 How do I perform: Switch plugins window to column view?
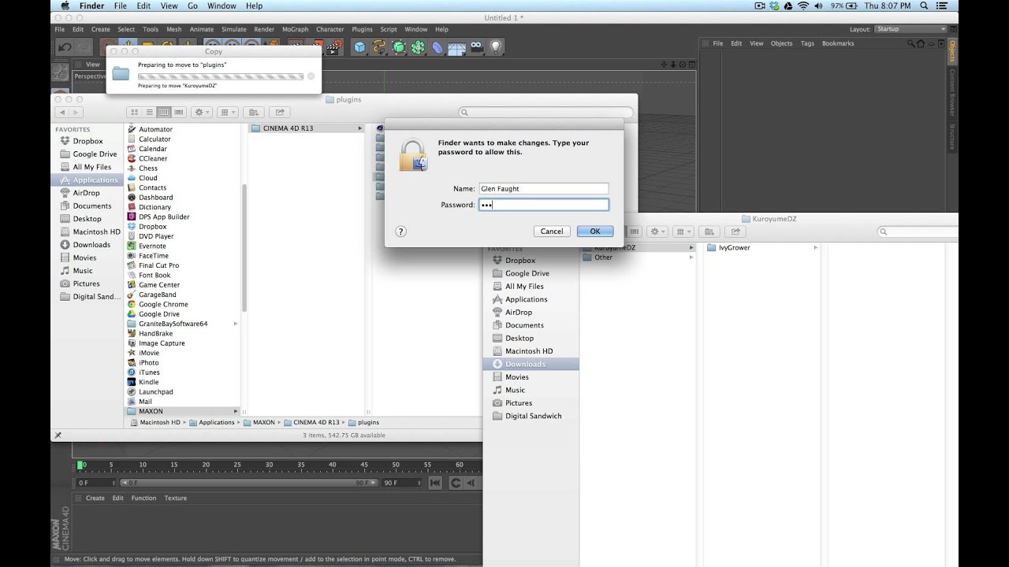[164, 113]
